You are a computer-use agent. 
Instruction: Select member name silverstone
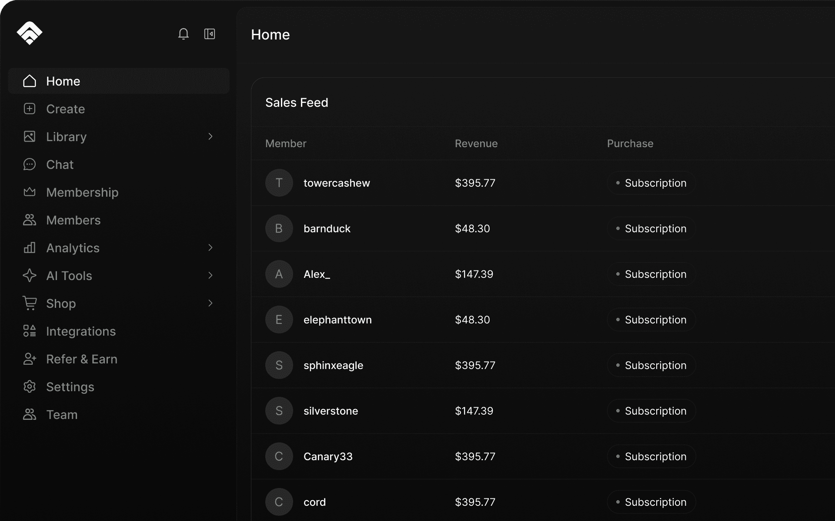point(331,411)
